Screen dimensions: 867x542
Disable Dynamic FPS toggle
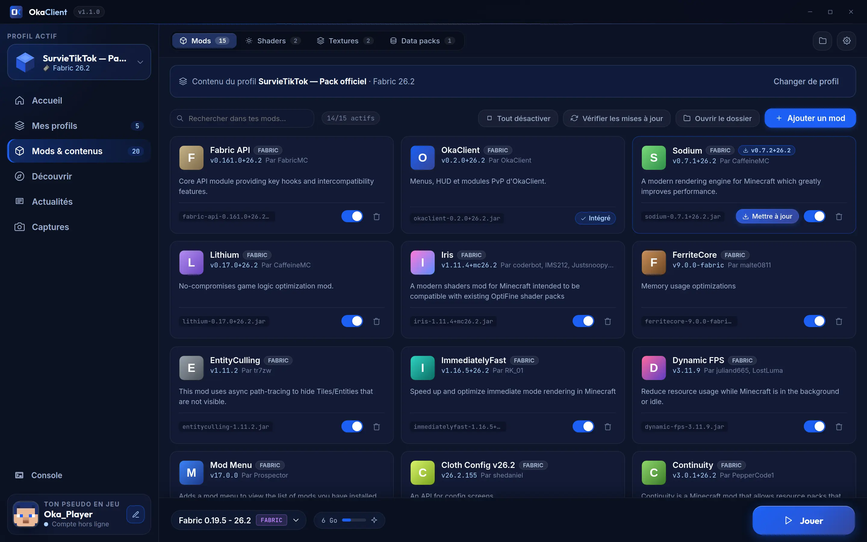[814, 426]
